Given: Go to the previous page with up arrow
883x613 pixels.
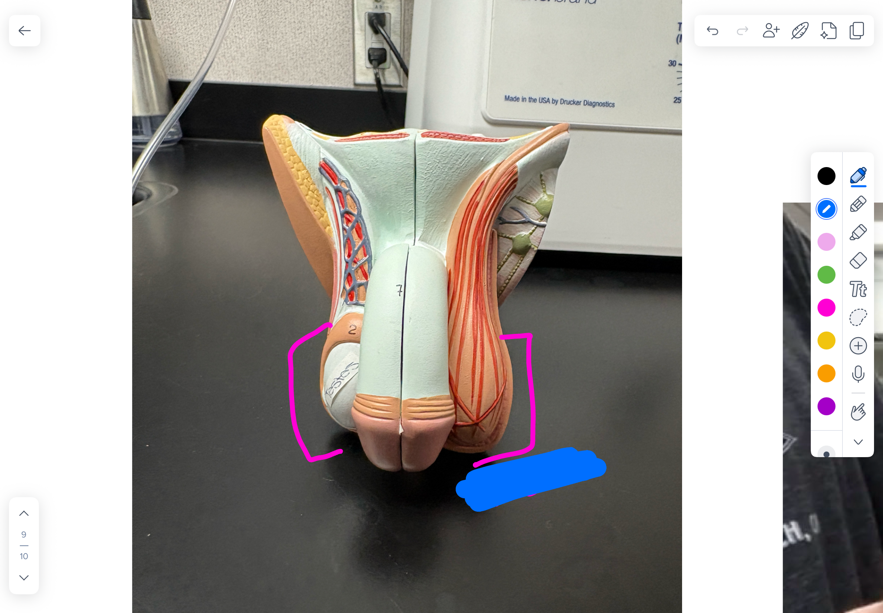Looking at the screenshot, I should tap(24, 514).
